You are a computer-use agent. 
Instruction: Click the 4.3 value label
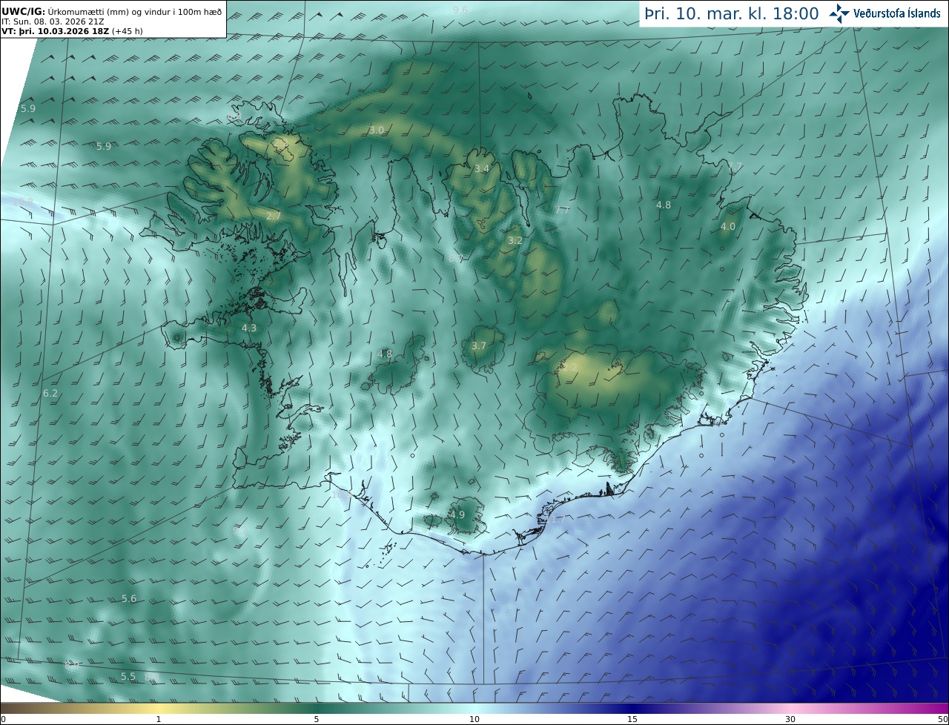coord(249,328)
